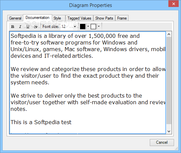Click the line starting 'Unix/Linux, games, Mac software'
This screenshot has width=181, height=153.
coord(88,49)
